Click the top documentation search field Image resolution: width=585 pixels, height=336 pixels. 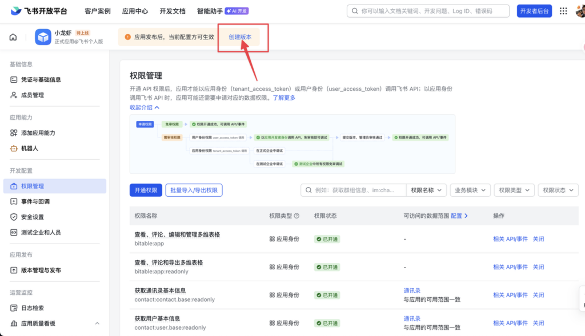point(428,11)
